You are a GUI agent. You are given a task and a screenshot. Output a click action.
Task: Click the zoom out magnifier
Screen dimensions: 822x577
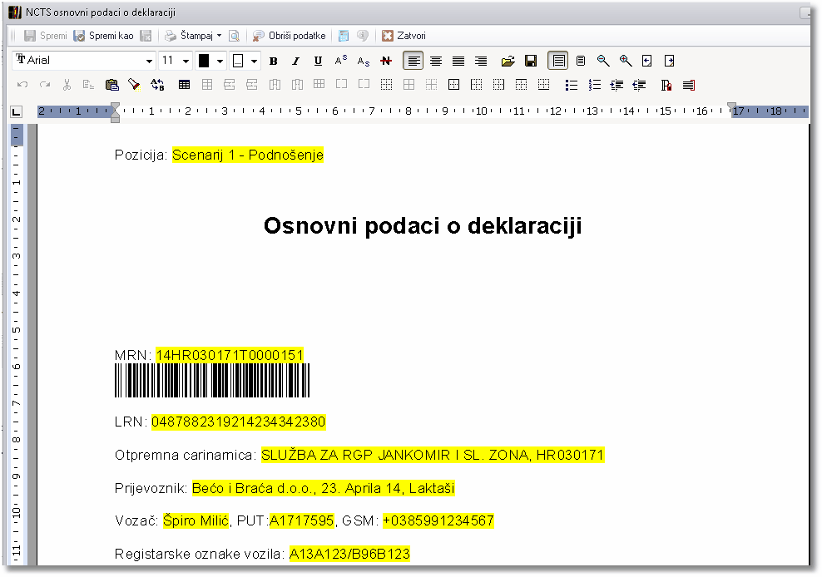pyautogui.click(x=603, y=61)
